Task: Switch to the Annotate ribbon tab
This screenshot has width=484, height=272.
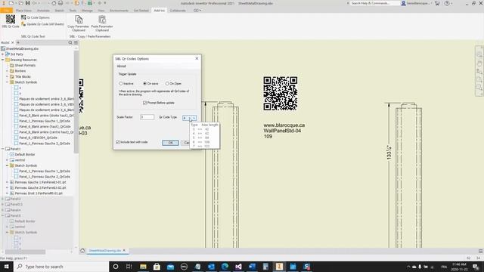Action: coord(43,11)
